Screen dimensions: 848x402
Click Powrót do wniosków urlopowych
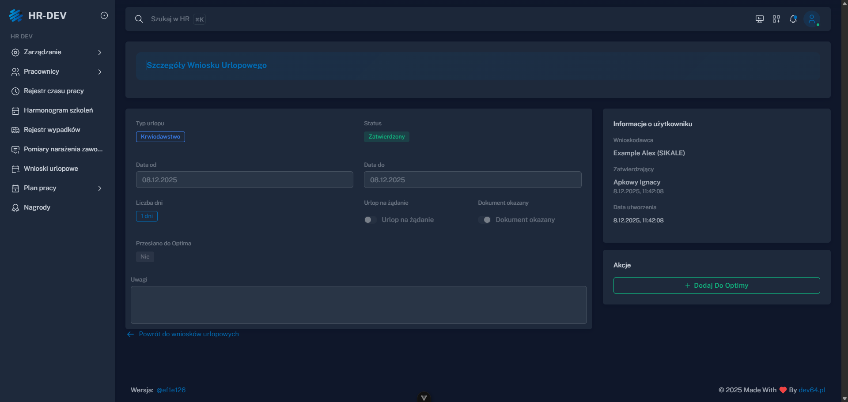tap(189, 334)
